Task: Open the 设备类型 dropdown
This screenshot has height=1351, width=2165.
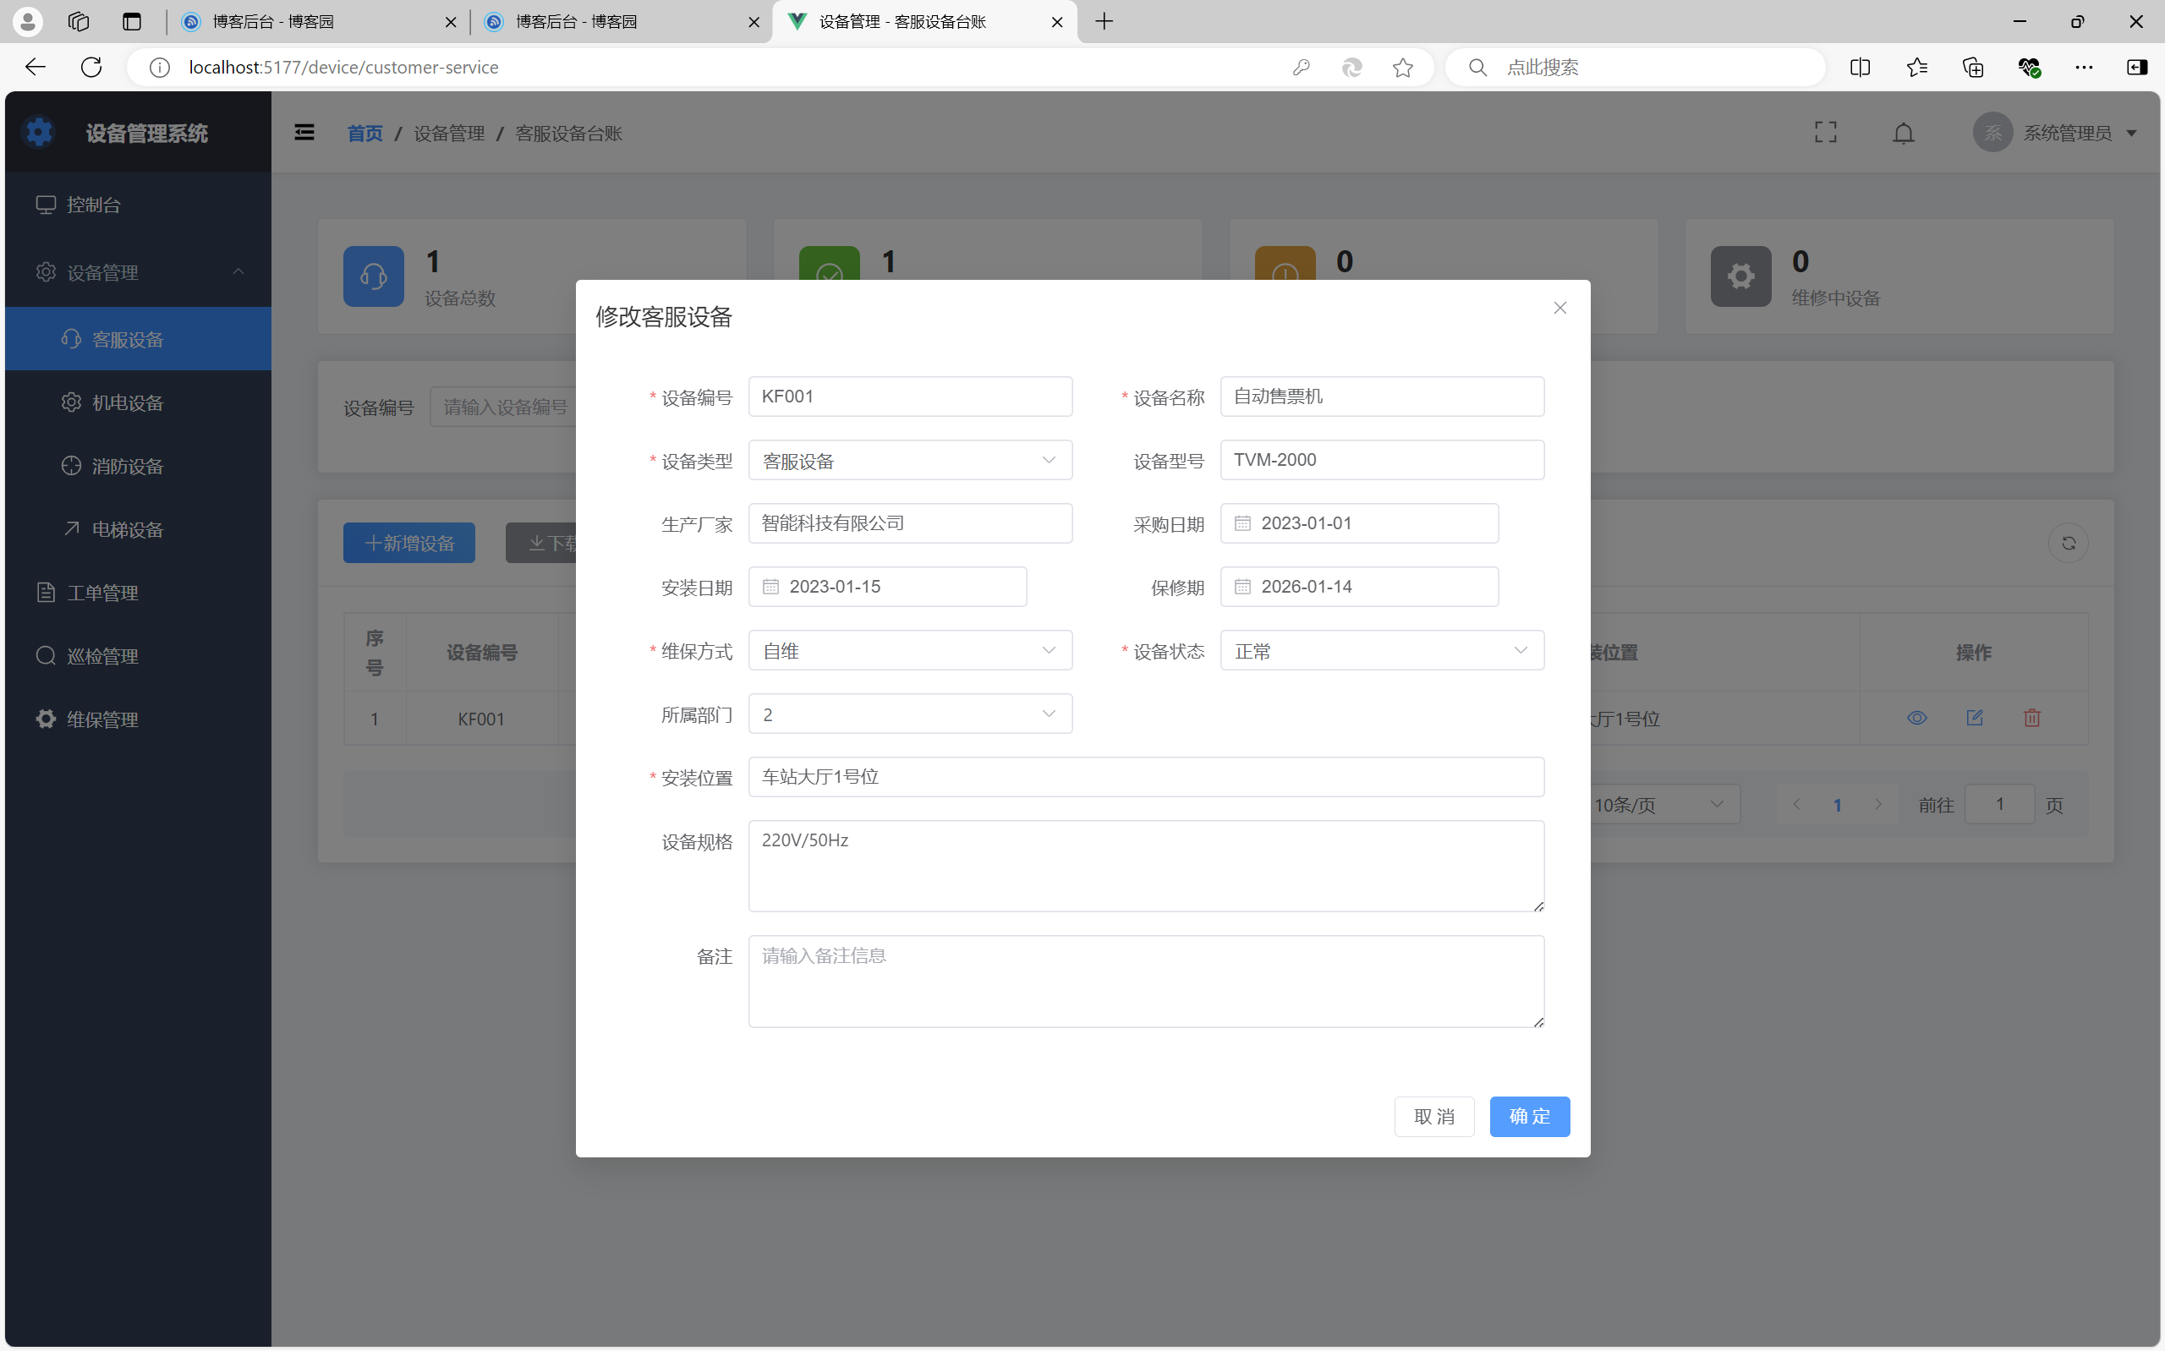Action: pos(910,460)
